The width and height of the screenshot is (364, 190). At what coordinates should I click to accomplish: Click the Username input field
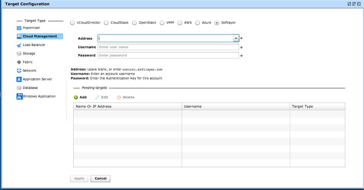pos(168,47)
